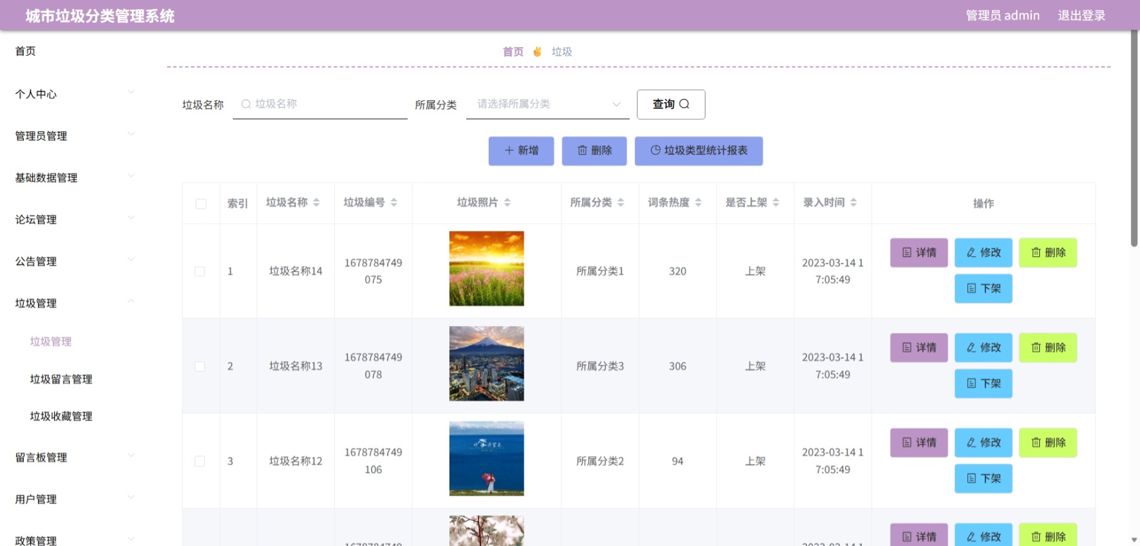Screen dimensions: 1140x546
Task: Click 下架 for 垃圾名称14
Action: (x=984, y=289)
